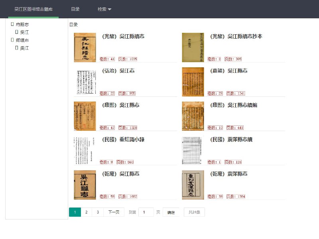Viewport: 319px width, 239px height.
Task: Expand the 府縣志 tree node
Action: click(x=12, y=25)
